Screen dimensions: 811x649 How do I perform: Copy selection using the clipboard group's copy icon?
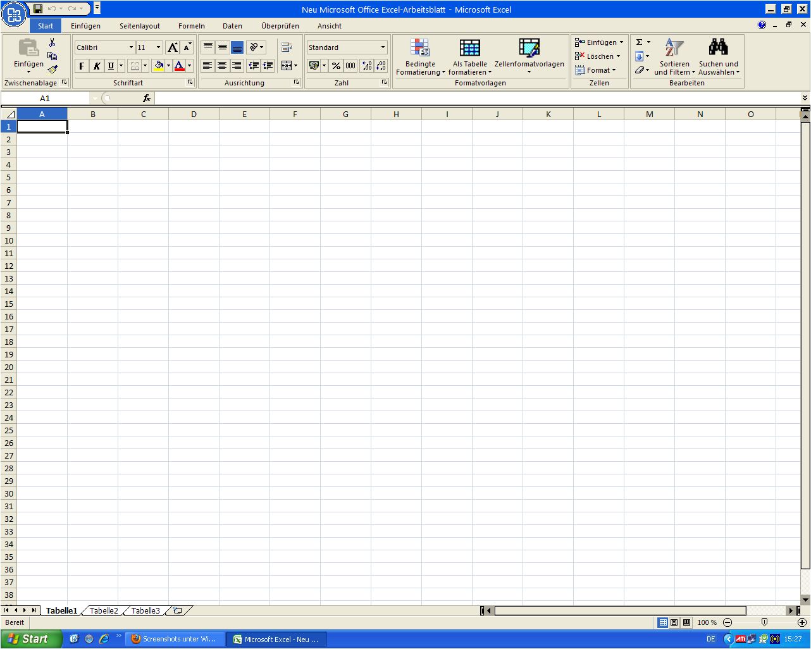pos(53,56)
